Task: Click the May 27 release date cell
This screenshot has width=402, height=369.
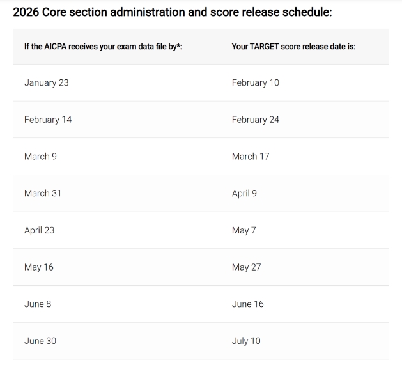Action: pos(246,267)
